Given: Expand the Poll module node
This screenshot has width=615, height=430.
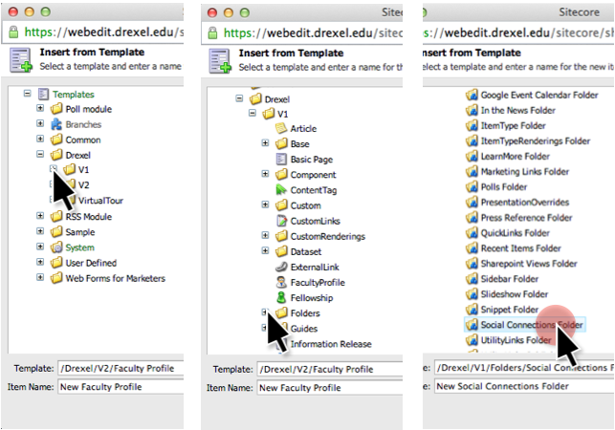Looking at the screenshot, I should 40,108.
